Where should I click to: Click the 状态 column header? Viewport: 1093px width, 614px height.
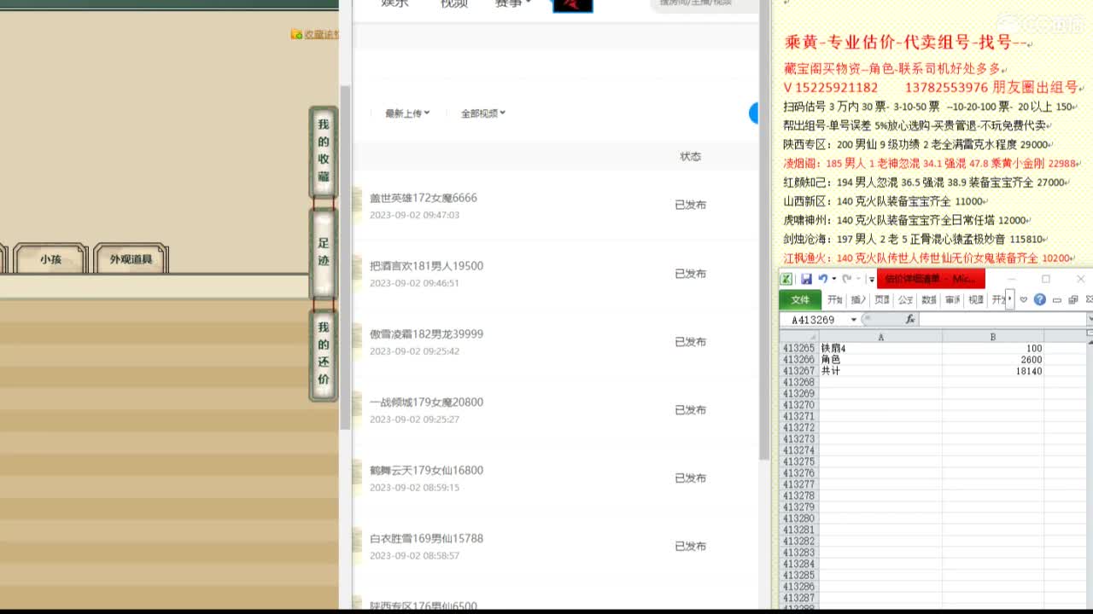[x=690, y=157]
